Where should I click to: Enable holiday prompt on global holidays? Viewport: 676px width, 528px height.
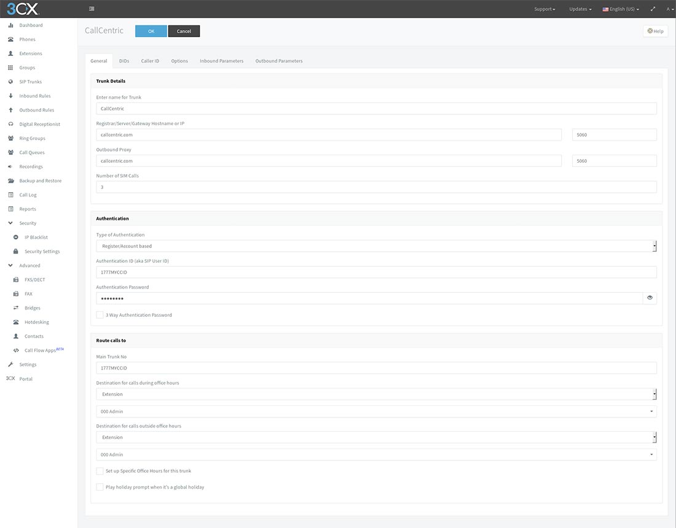[x=100, y=487]
